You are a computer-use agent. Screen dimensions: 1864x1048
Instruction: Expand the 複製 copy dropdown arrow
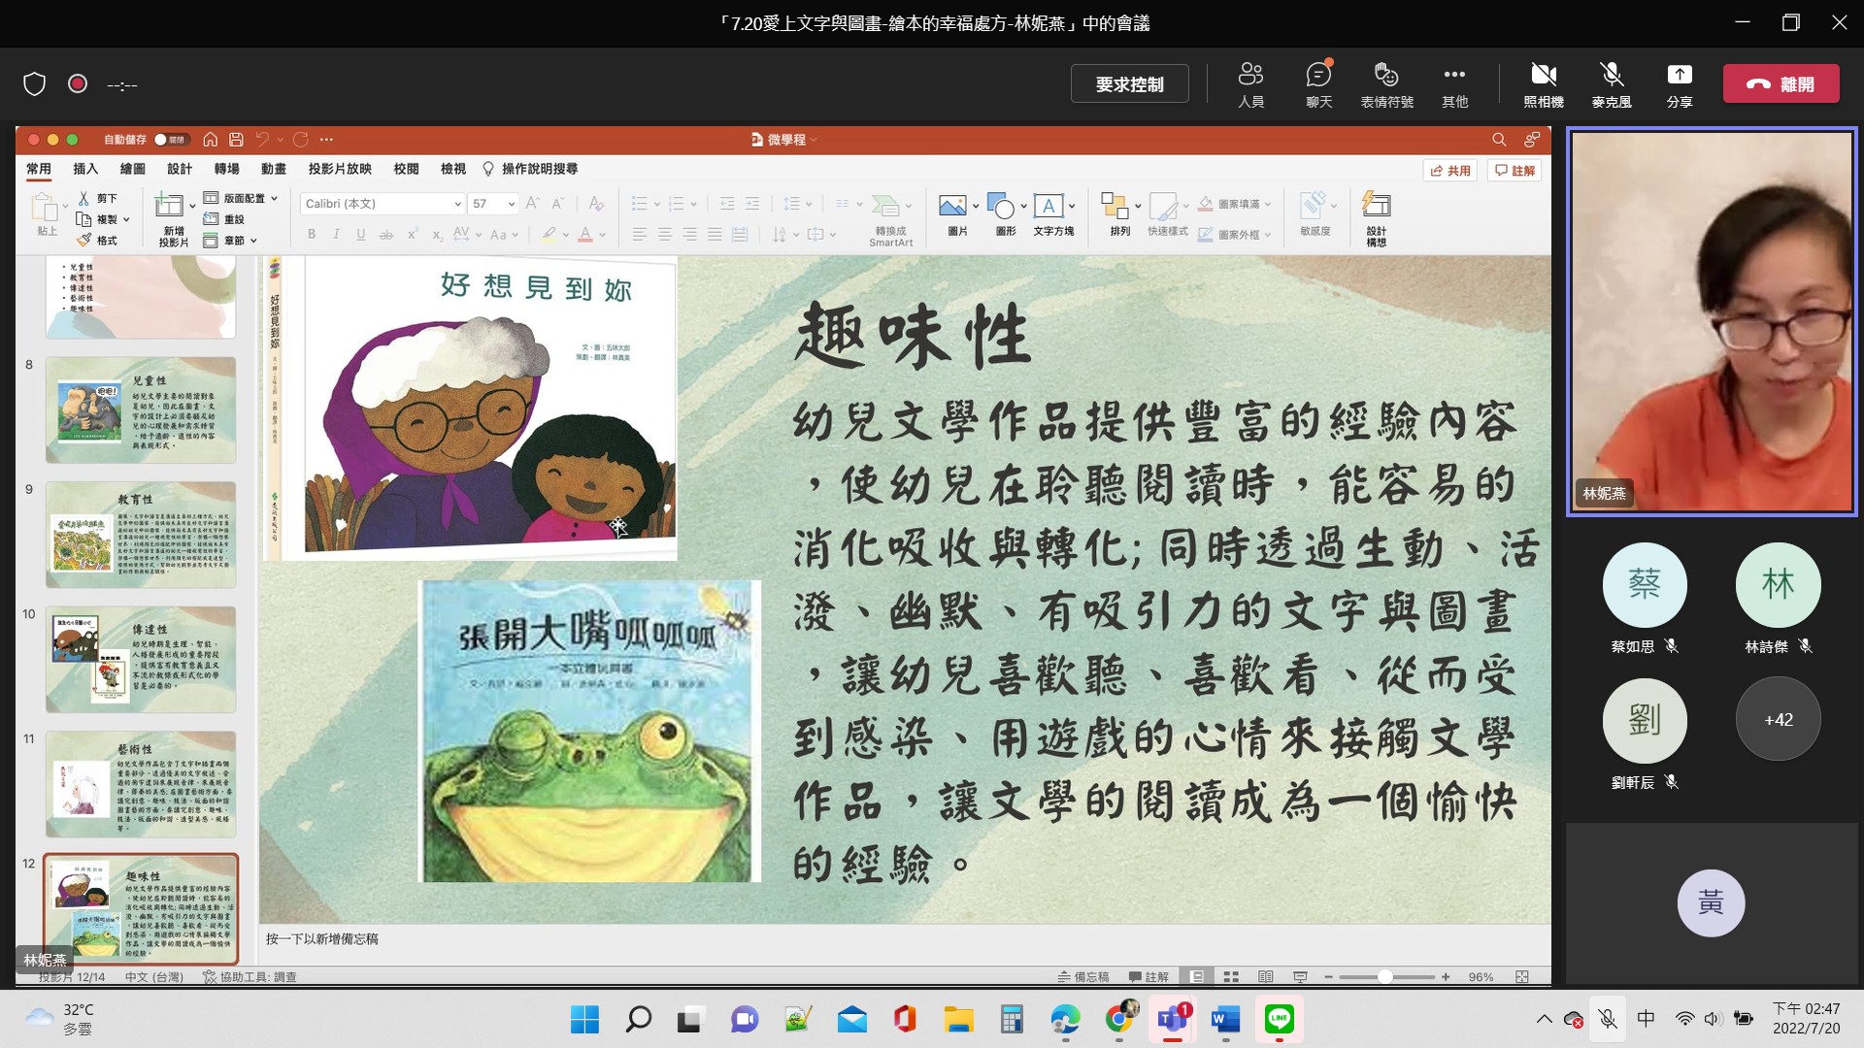pos(126,219)
